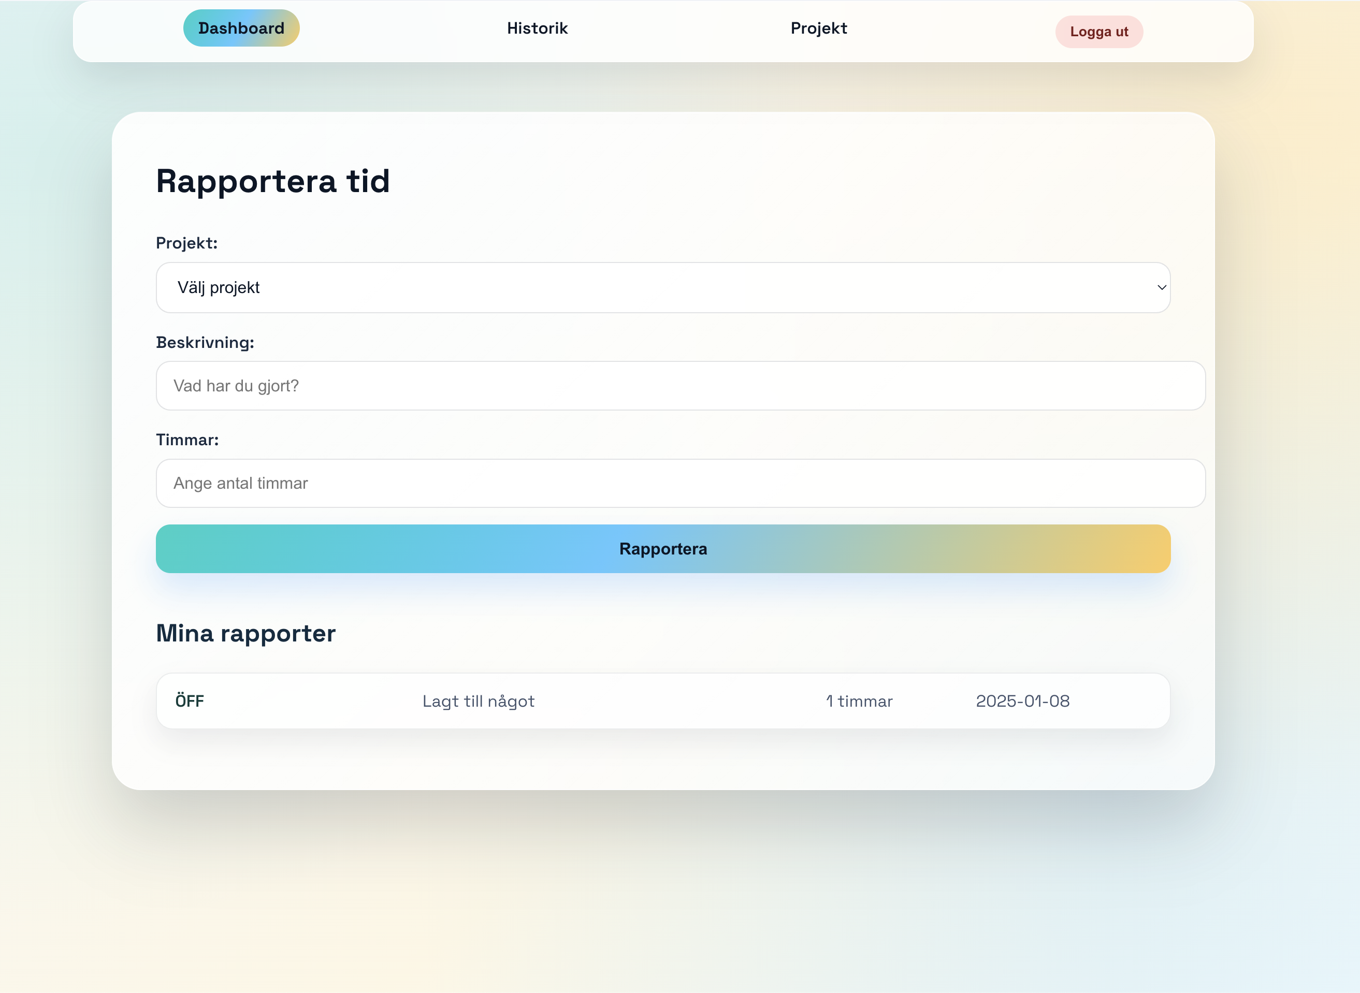
Task: Click the Välj projekt placeholder text
Action: point(218,287)
